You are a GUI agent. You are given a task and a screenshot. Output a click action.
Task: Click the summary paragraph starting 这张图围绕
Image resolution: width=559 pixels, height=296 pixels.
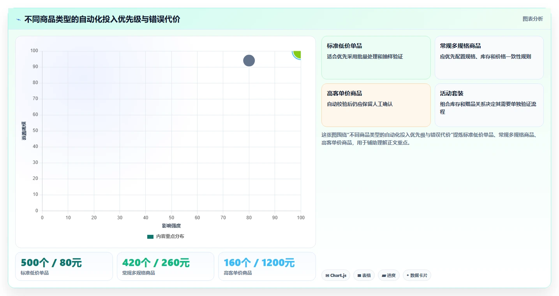click(x=429, y=139)
